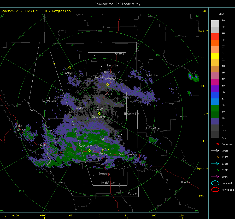Image resolution: width=235 pixels, height=219 pixels.
Task: Click the Airdrie city label
Action: [103, 139]
